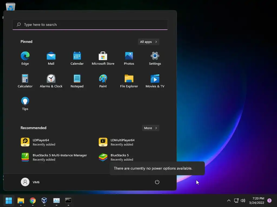
Task: Open File Explorer pinned app
Action: 129,81
